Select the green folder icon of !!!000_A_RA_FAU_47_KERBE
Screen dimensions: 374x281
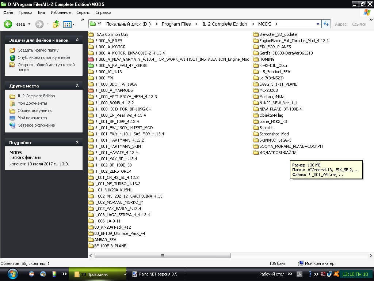point(91,65)
